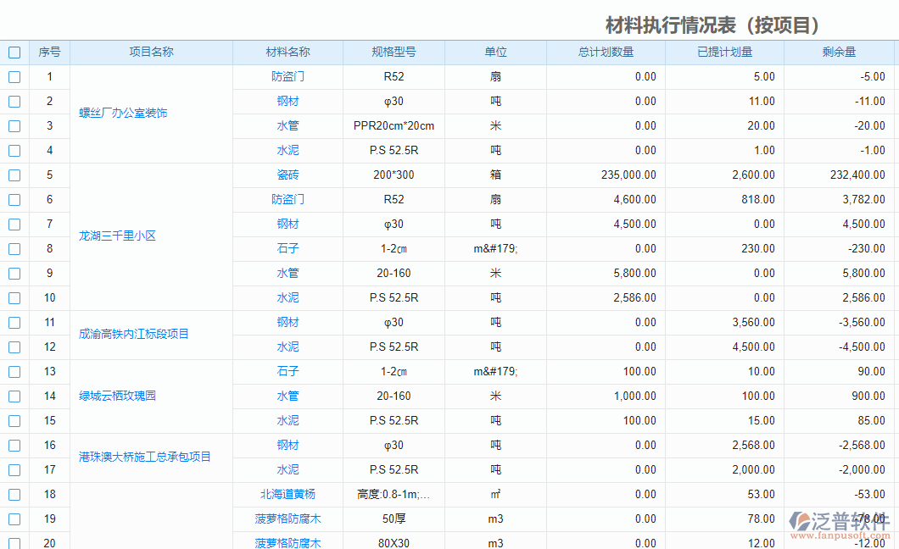Sort by the 总计划数量 column header

[x=605, y=52]
